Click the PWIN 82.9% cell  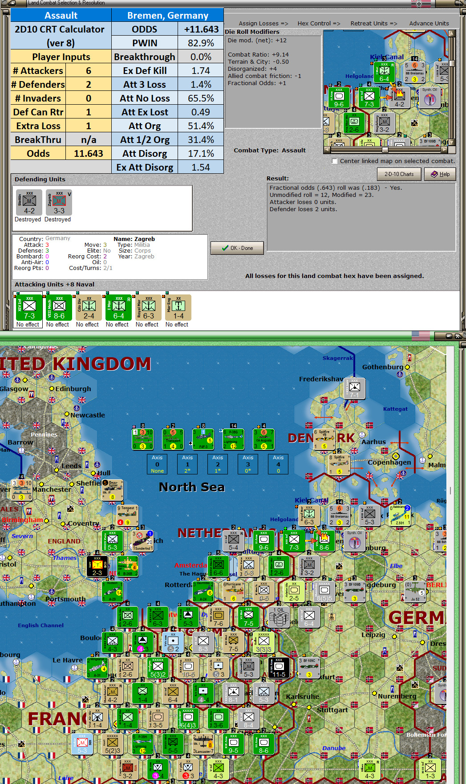(x=201, y=43)
